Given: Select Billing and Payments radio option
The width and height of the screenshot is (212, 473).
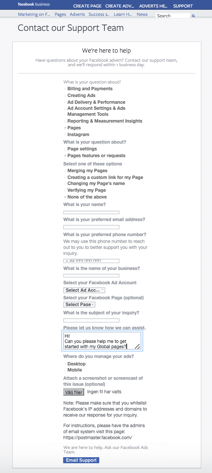Looking at the screenshot, I should pos(65,89).
